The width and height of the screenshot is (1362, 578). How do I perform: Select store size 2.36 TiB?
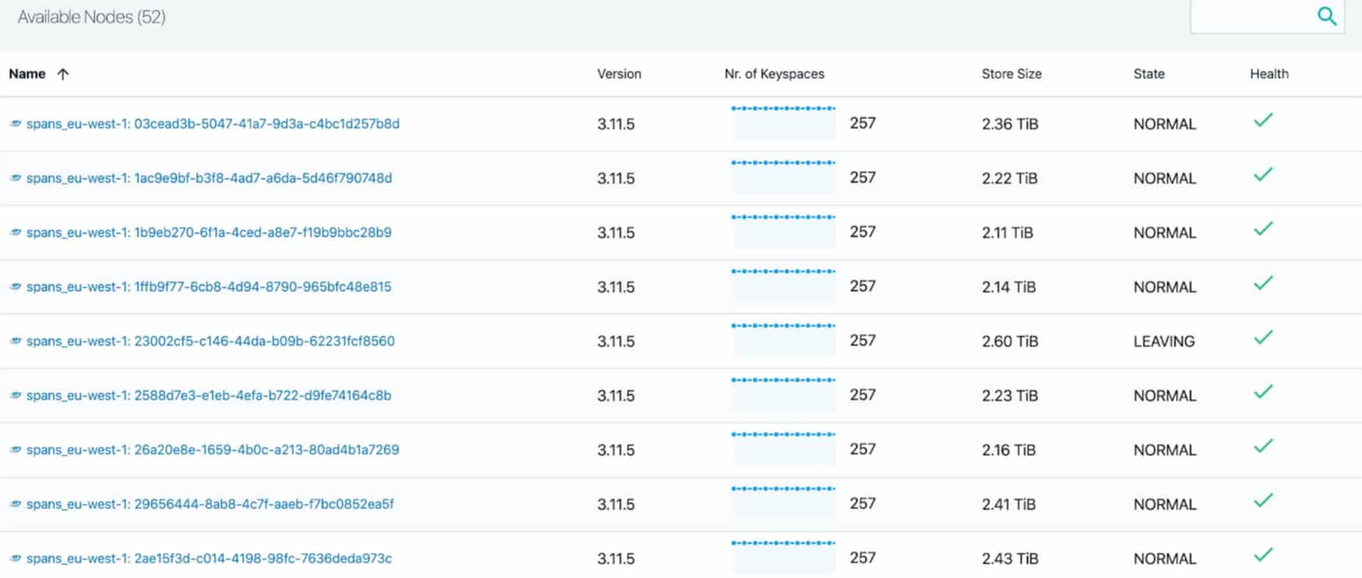coord(1010,124)
